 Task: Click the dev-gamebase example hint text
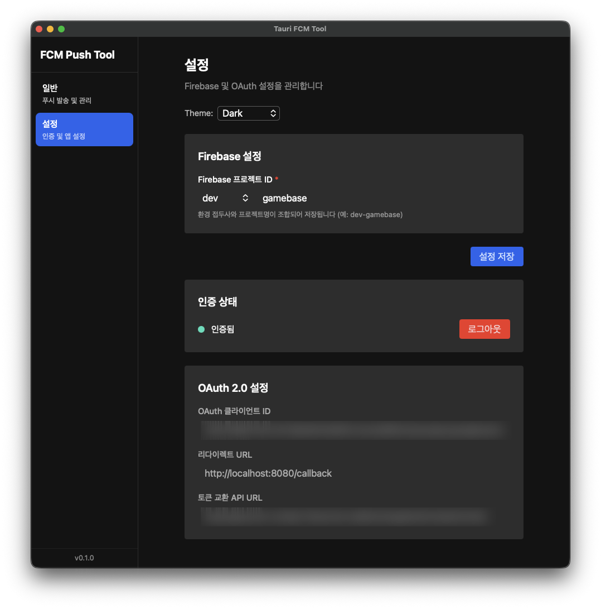coord(300,214)
